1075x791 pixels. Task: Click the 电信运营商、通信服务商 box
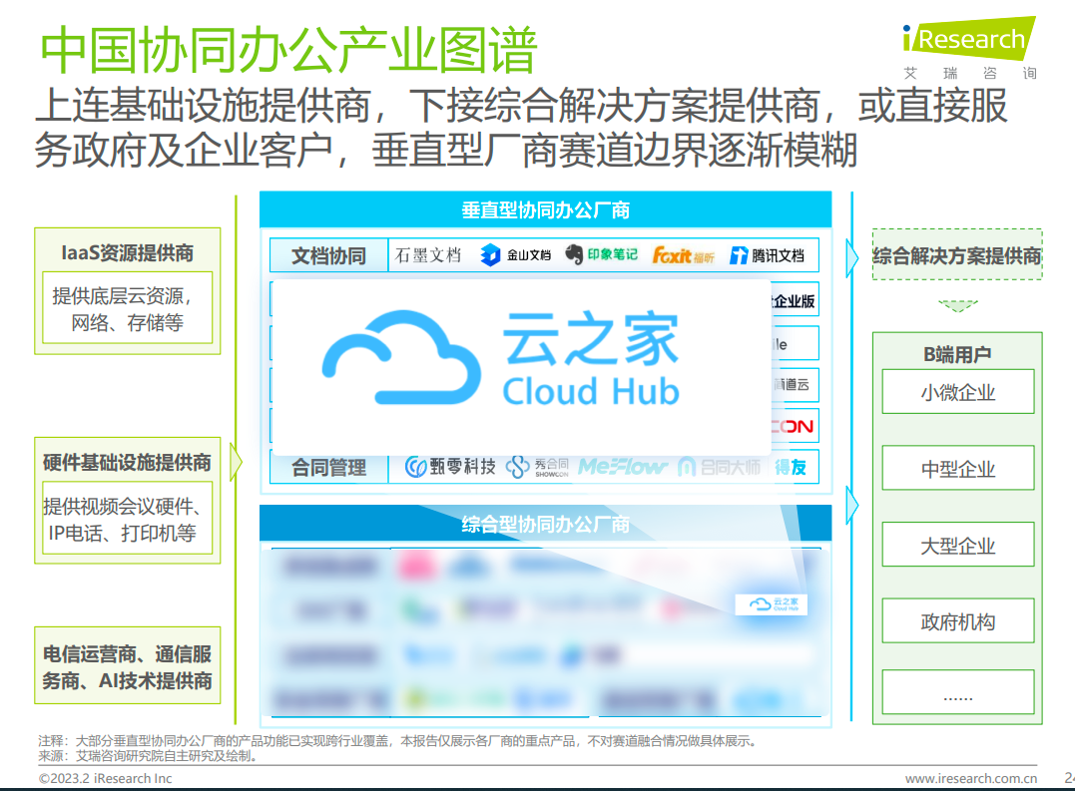[128, 666]
